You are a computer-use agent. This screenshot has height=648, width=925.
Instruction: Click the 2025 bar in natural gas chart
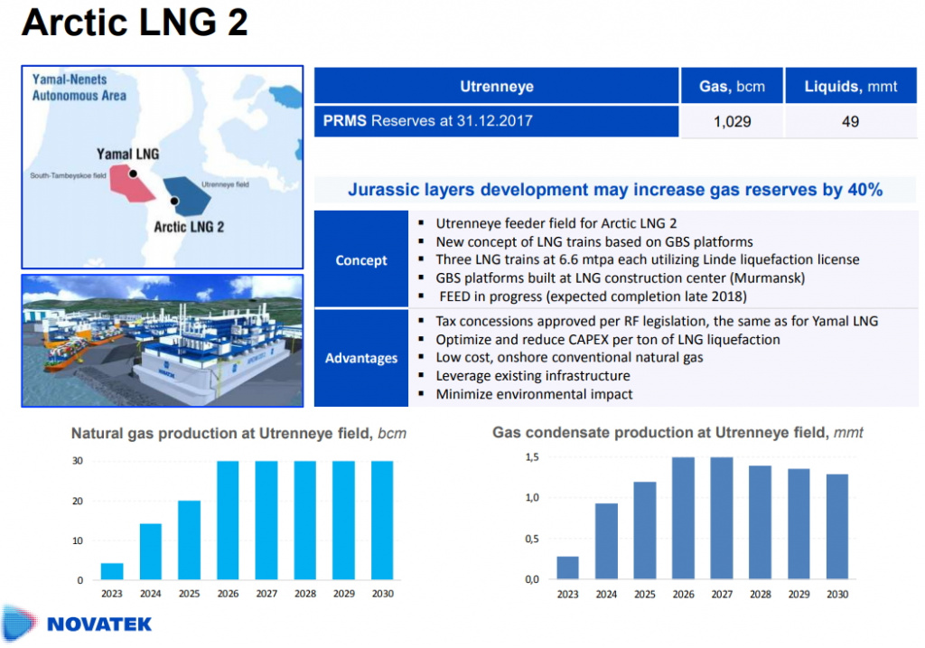click(x=190, y=540)
